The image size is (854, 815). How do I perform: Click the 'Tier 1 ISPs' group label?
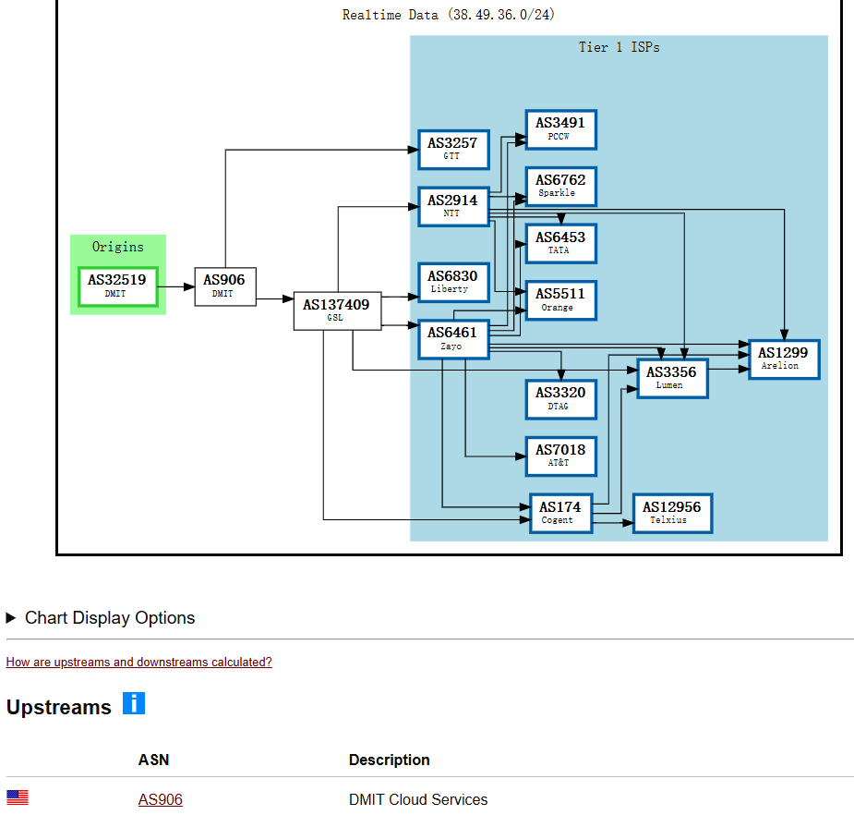(619, 47)
